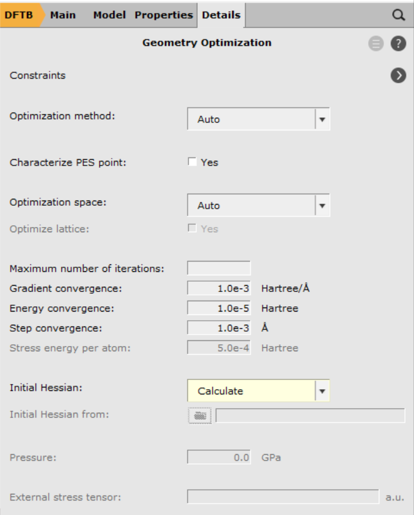The width and height of the screenshot is (414, 515).
Task: Click the GPa unit text
Action: pos(271,458)
